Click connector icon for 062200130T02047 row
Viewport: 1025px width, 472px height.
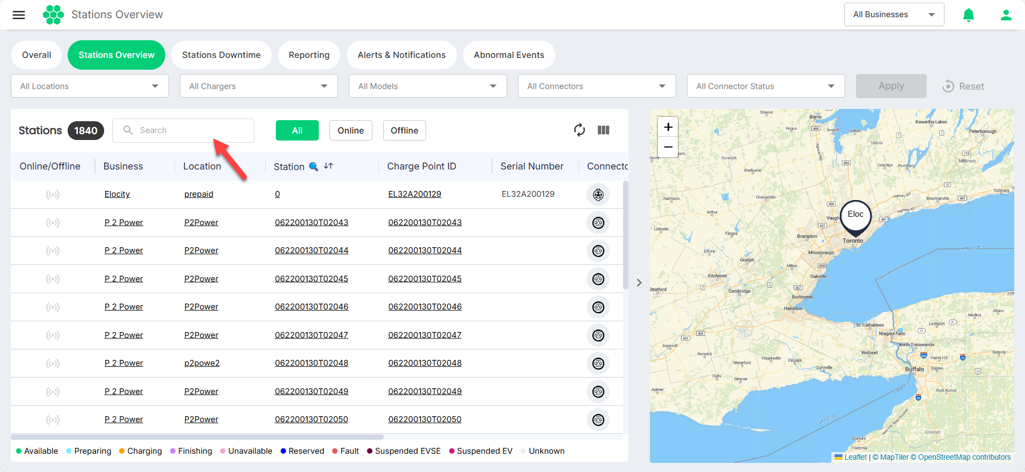[x=598, y=335]
